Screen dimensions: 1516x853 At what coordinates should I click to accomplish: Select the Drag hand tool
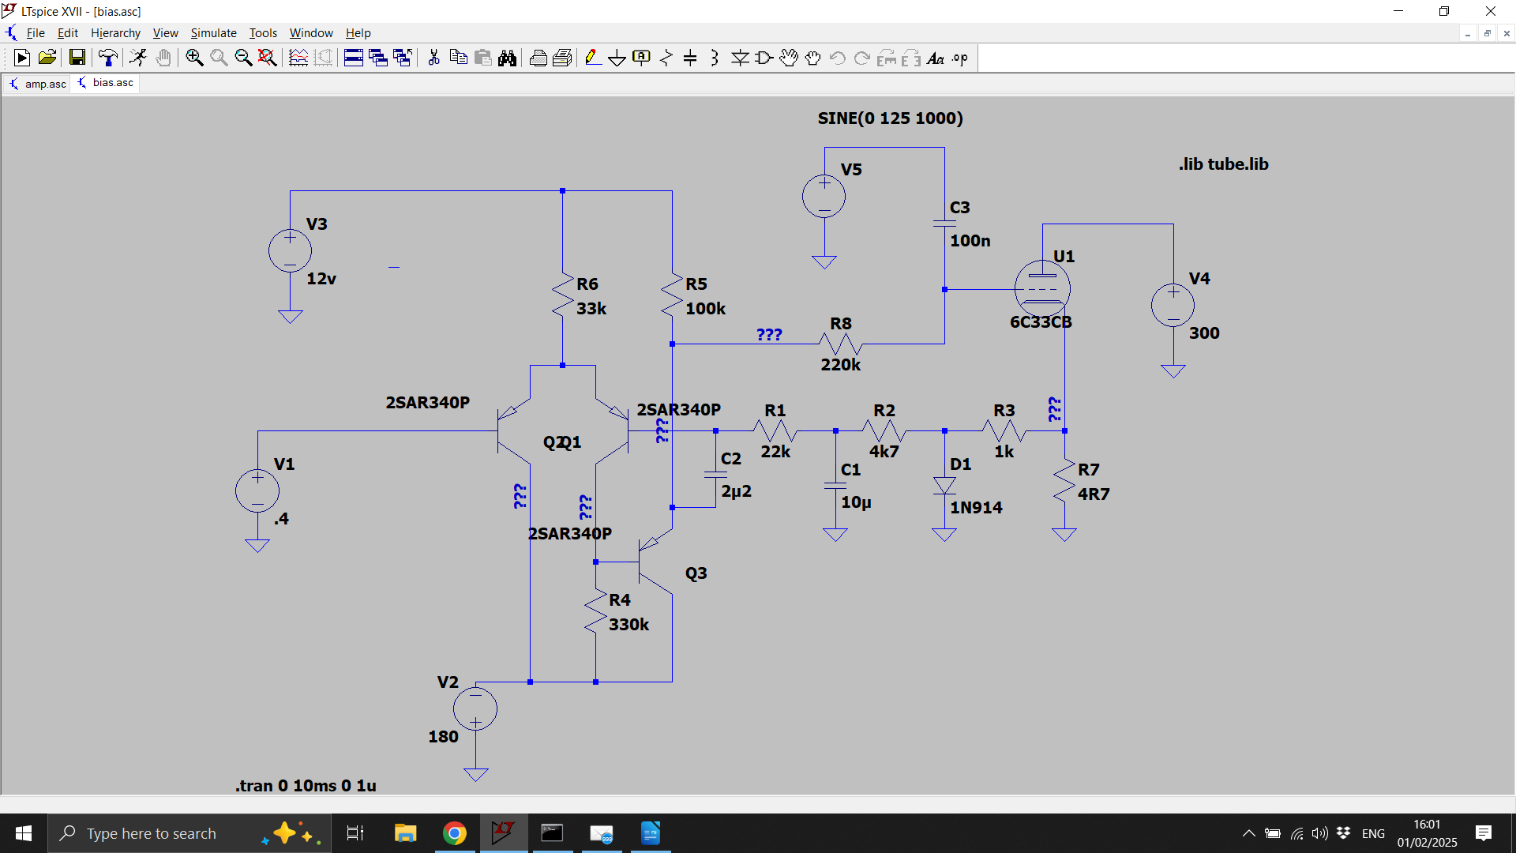(x=813, y=58)
